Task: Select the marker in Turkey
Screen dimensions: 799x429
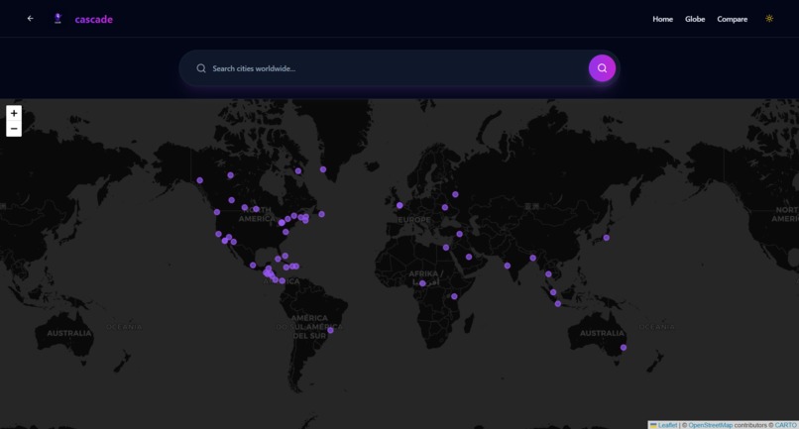Action: 459,234
